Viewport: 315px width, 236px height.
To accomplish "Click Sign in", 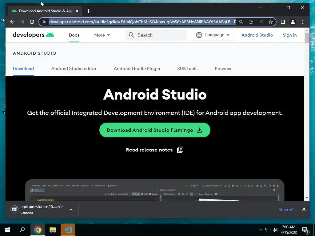I will click(289, 35).
